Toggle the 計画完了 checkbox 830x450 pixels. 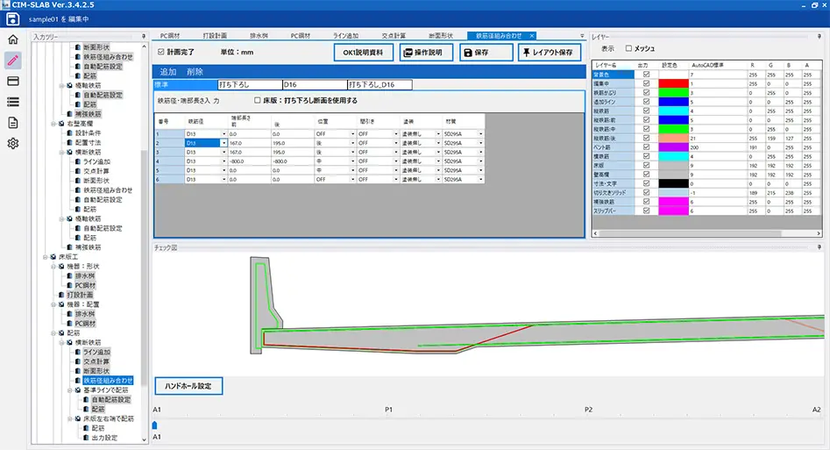[x=161, y=52]
